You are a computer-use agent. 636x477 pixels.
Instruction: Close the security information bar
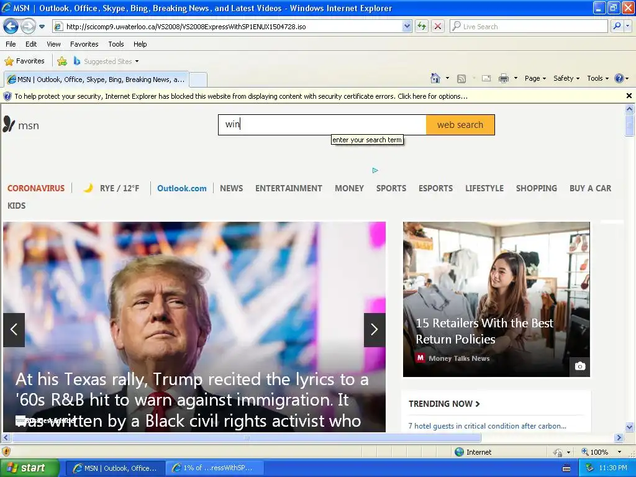629,96
